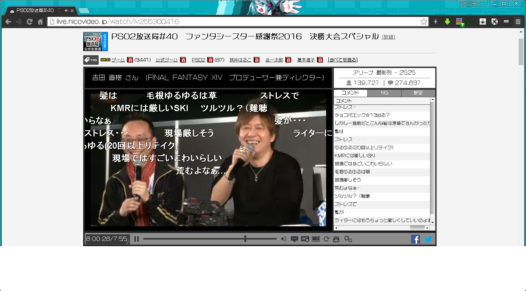Open the Chrome hamburger menu
The image size is (526, 291).
pos(518,22)
